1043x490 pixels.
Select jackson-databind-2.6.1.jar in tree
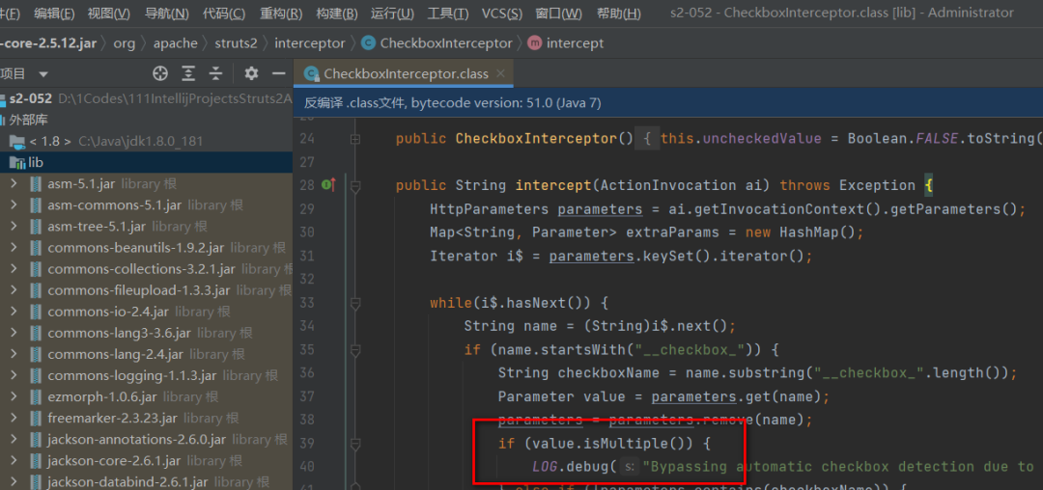pyautogui.click(x=147, y=481)
